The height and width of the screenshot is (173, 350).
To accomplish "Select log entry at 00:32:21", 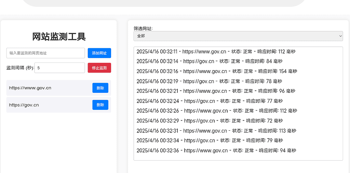I will (216, 91).
